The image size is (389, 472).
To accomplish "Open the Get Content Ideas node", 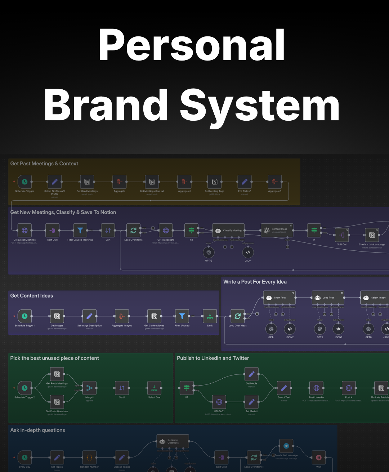I will coord(154,316).
